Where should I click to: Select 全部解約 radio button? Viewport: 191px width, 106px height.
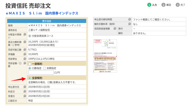click(29, 78)
